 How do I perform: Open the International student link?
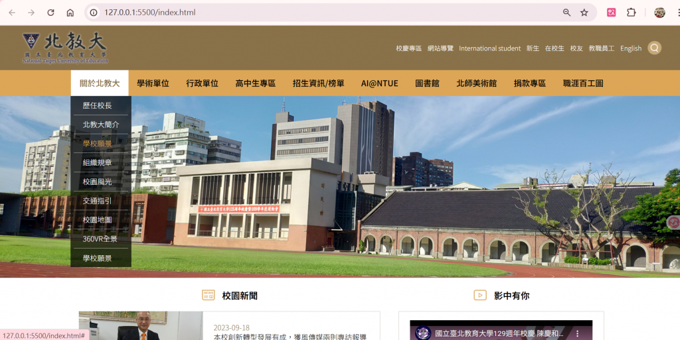[489, 48]
